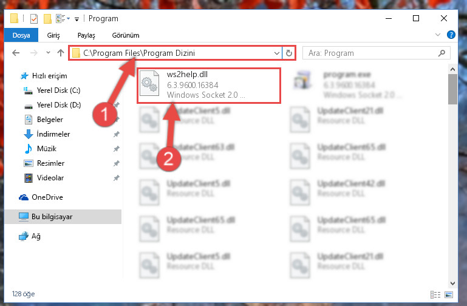This screenshot has width=467, height=306.
Task: Select the ws2help.dll file
Action: (x=208, y=86)
